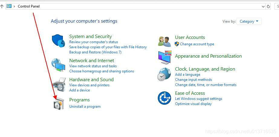Open Change account type link
The image size is (279, 137).
pyautogui.click(x=197, y=44)
